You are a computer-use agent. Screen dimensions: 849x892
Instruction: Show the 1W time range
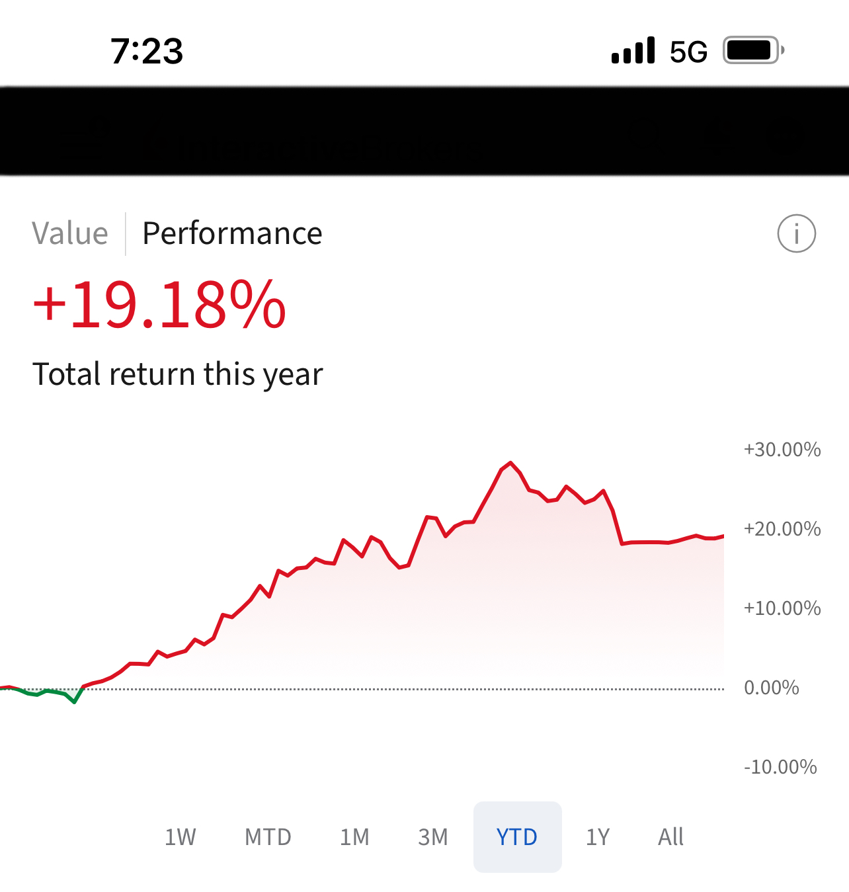(x=180, y=837)
